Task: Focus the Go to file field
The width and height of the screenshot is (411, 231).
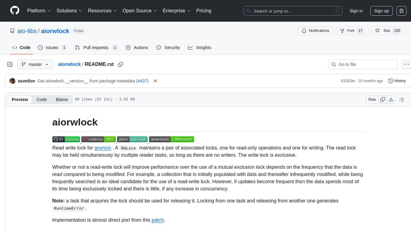Action: pyautogui.click(x=363, y=64)
